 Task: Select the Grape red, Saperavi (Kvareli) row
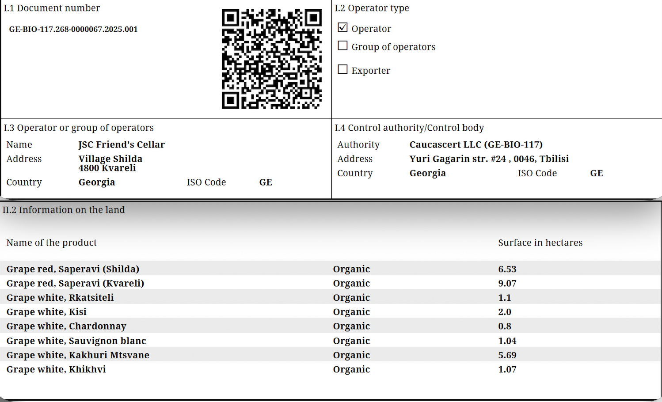click(75, 283)
